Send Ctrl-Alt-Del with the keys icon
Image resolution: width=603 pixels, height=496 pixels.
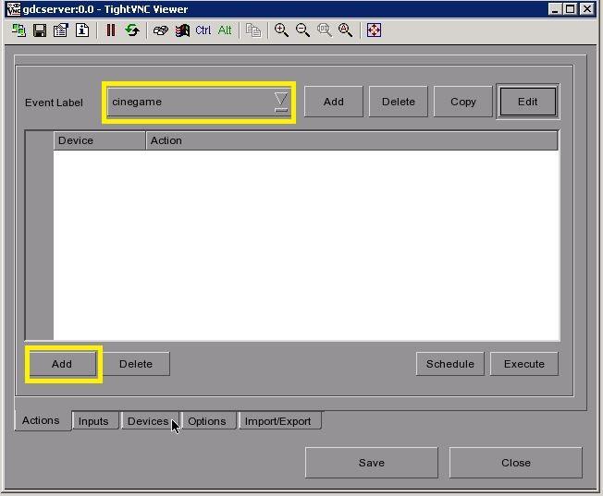[x=161, y=30]
